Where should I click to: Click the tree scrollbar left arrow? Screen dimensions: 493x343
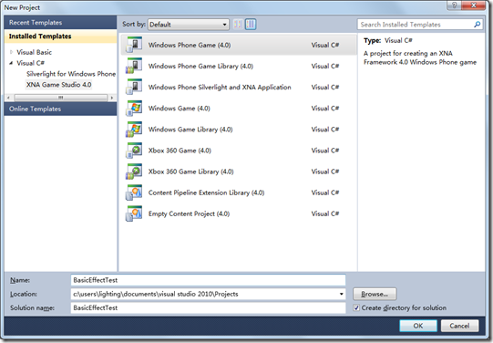(8, 98)
